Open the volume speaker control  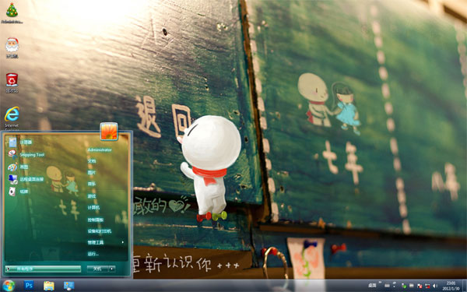435,286
